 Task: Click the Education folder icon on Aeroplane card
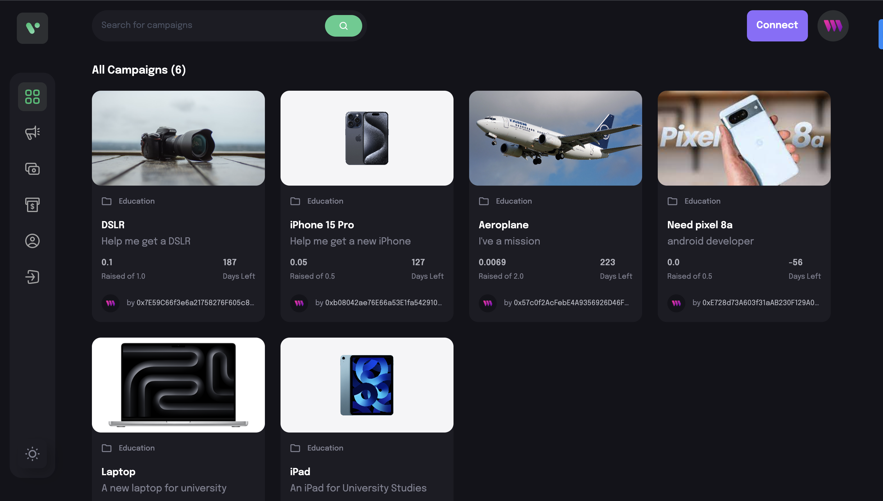tap(484, 201)
